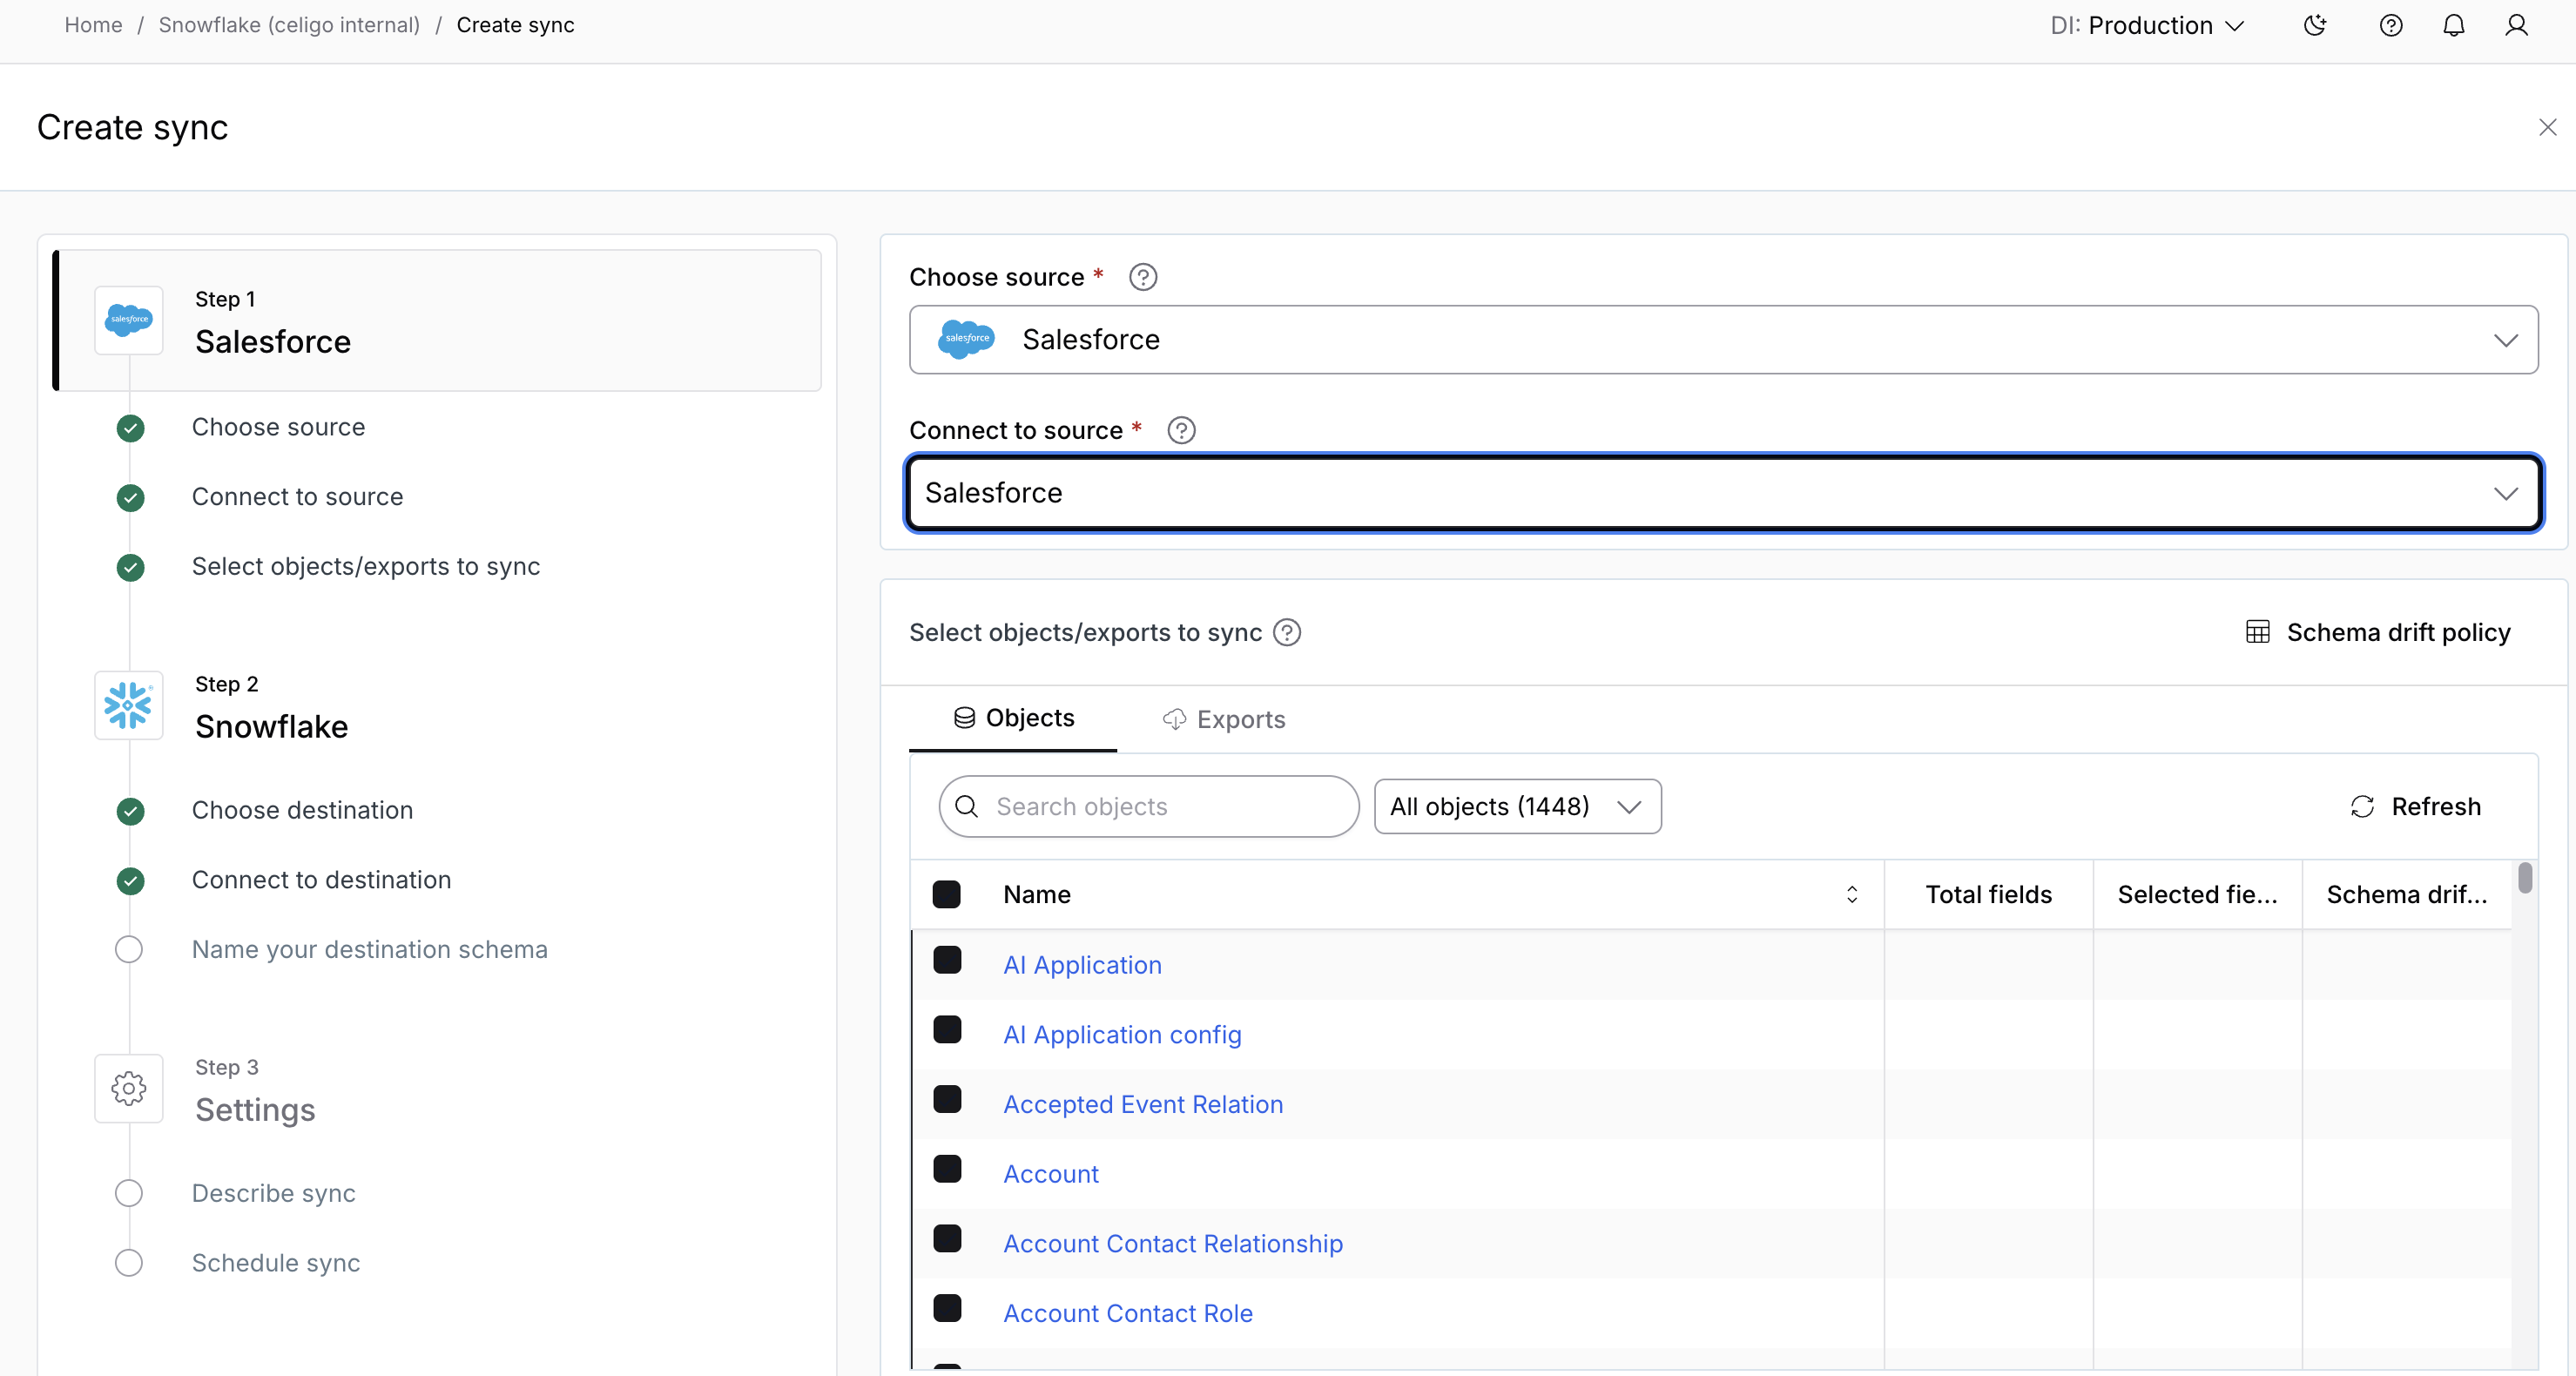Click the Schedule sync step
The height and width of the screenshot is (1376, 2576).
[276, 1264]
